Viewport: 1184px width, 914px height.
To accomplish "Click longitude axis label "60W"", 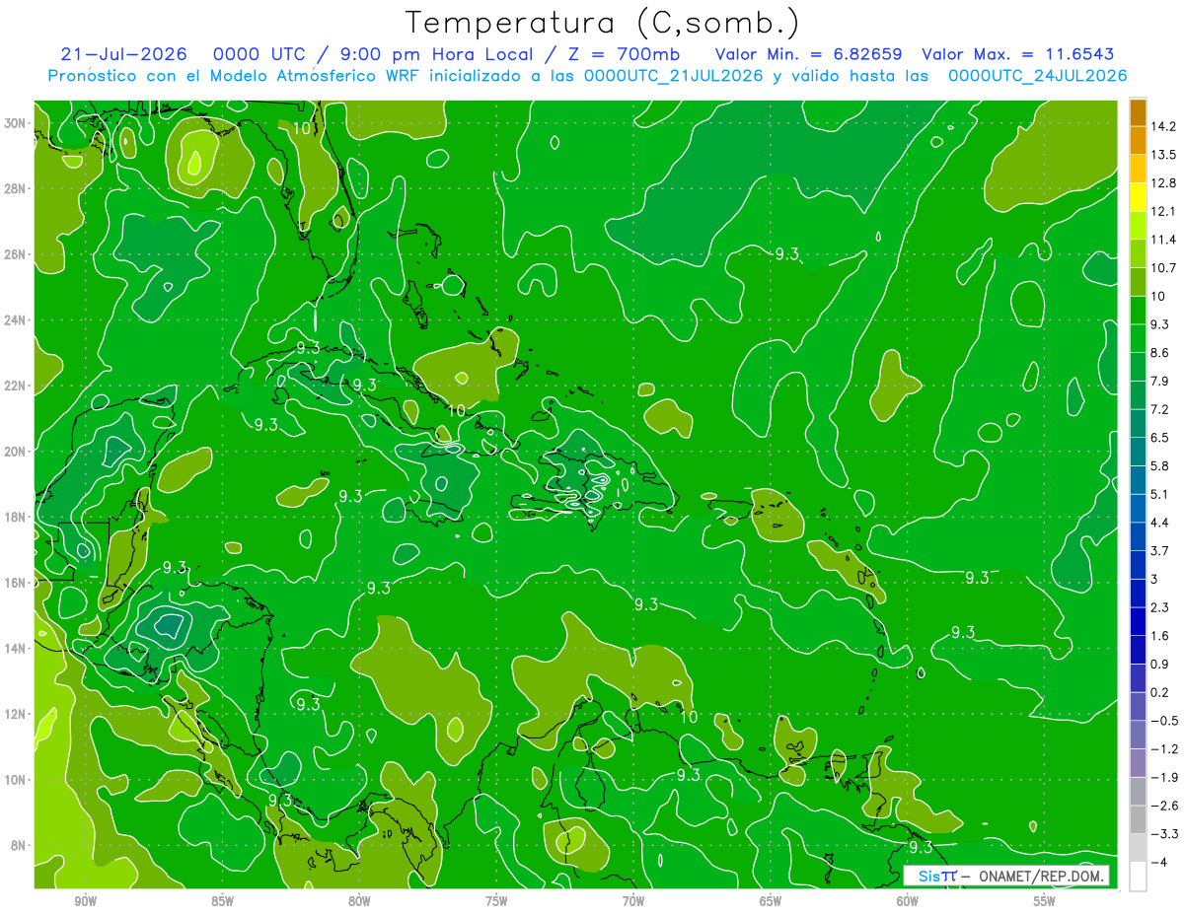I will pos(908,901).
